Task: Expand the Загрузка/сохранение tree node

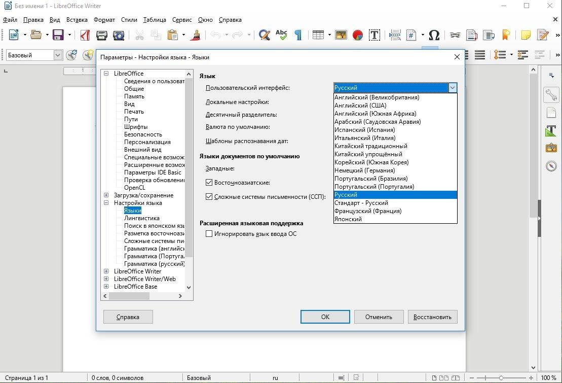Action: 106,195
